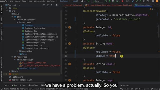Click the Git Commit checkmark icon
The height and width of the screenshot is (90, 160).
(137, 1)
